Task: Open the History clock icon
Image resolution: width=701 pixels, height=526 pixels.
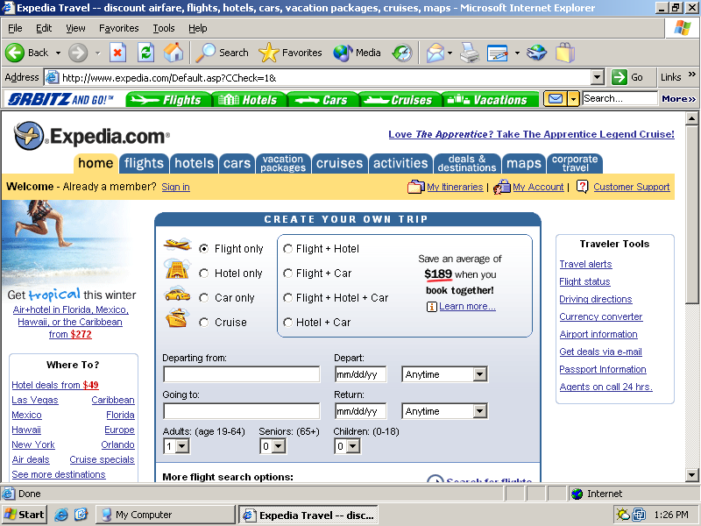Action: (x=402, y=53)
